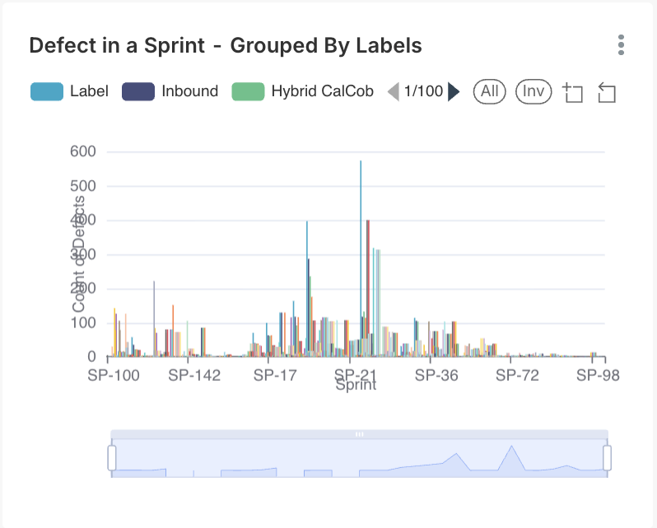Viewport: 657px width, 528px height.
Task: Go to previous legend page arrow
Action: coord(394,91)
